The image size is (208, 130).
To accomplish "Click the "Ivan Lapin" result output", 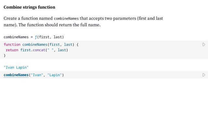I will (16, 67).
